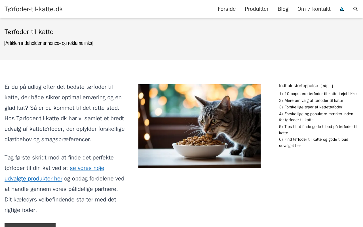This screenshot has width=363, height=227.
Task: Click the cat eating kibble image
Action: tap(199, 126)
